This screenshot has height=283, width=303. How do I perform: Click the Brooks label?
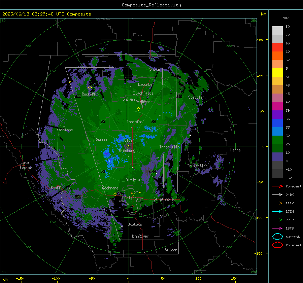(239, 236)
